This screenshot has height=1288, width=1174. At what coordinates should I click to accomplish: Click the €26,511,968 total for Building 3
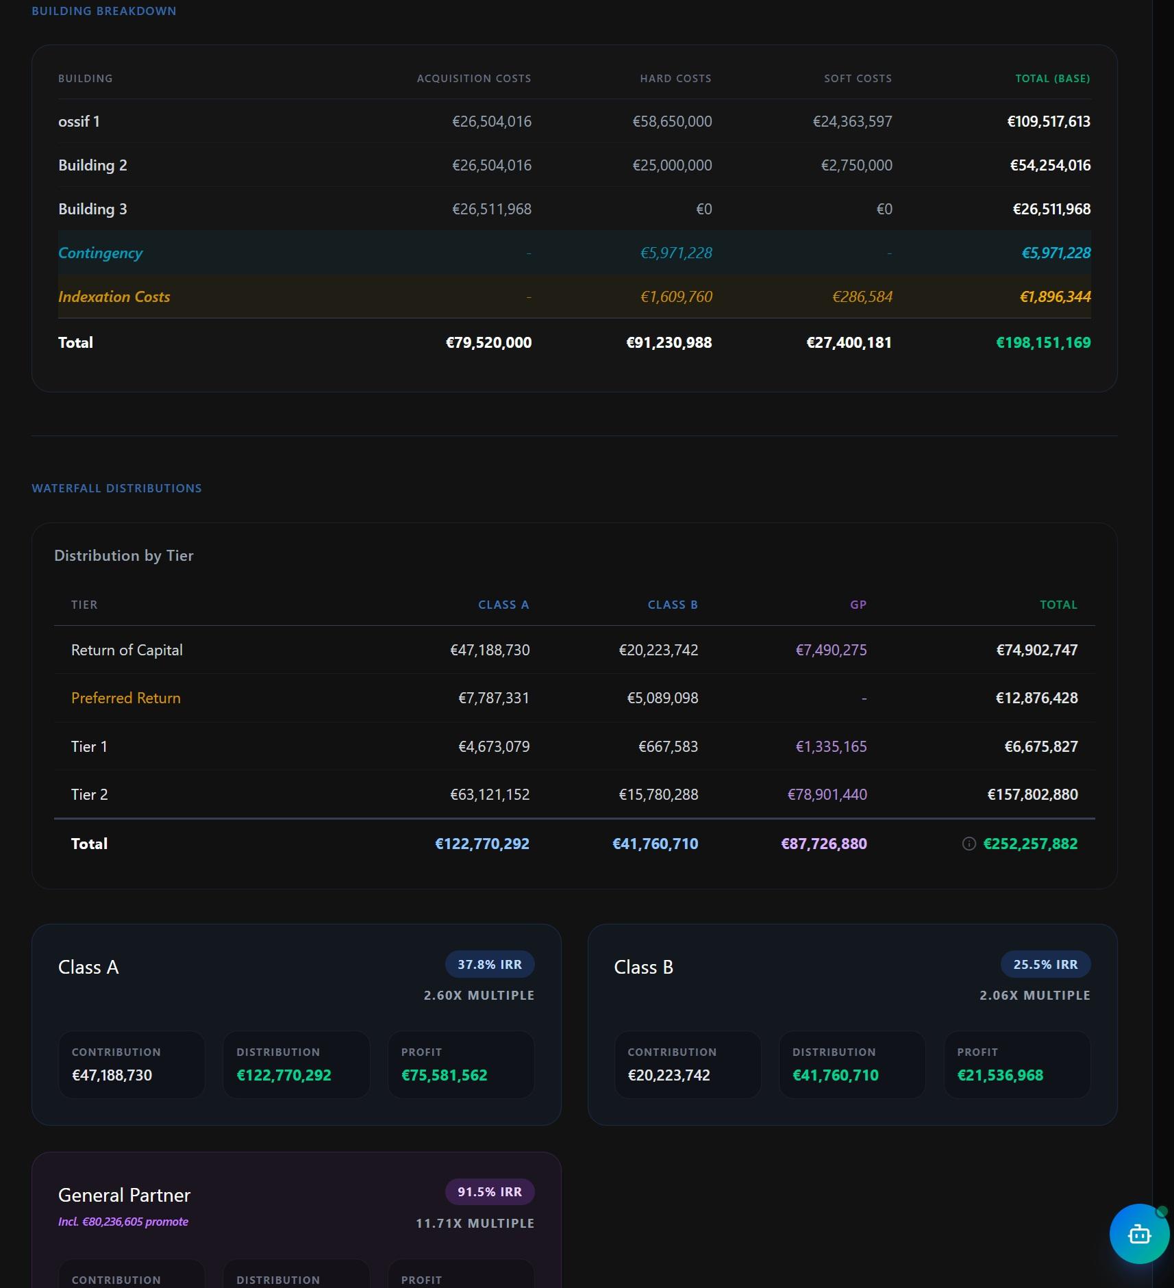click(x=1051, y=209)
